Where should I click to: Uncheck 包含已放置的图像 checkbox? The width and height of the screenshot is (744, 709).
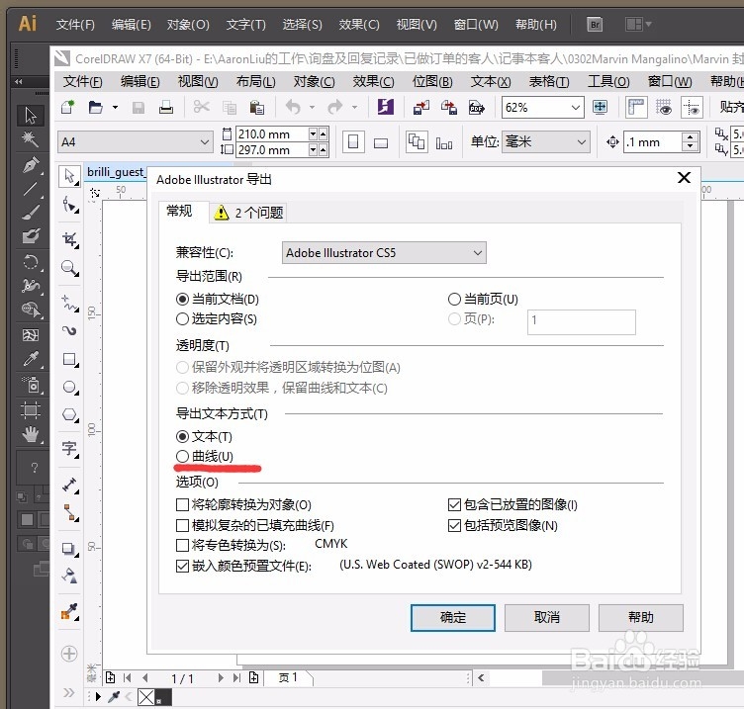tap(454, 504)
